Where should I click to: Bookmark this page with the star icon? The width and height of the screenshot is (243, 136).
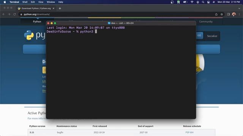[222, 14]
